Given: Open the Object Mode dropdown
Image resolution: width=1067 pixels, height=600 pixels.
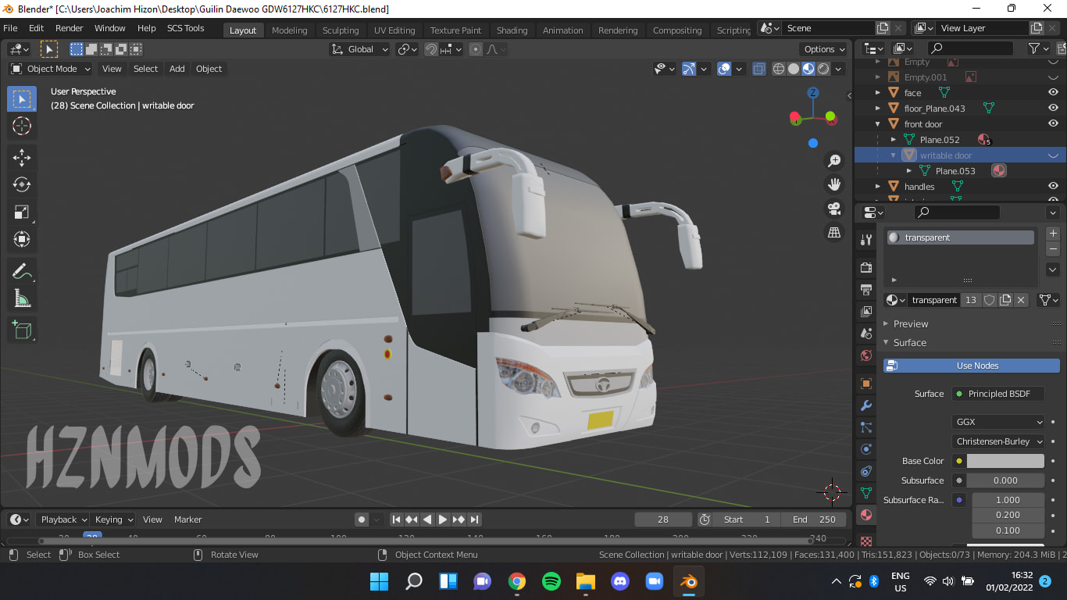Looking at the screenshot, I should pyautogui.click(x=51, y=69).
